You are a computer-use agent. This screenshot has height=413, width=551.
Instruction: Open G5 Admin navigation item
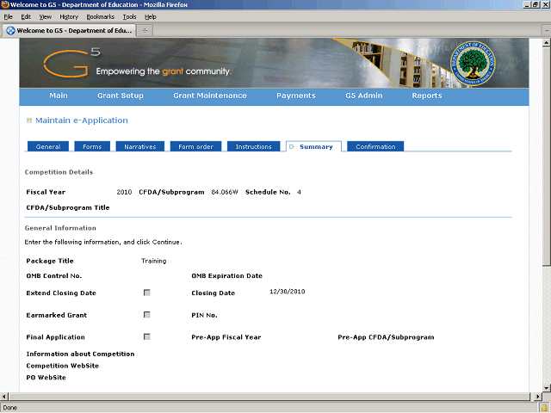pos(363,96)
